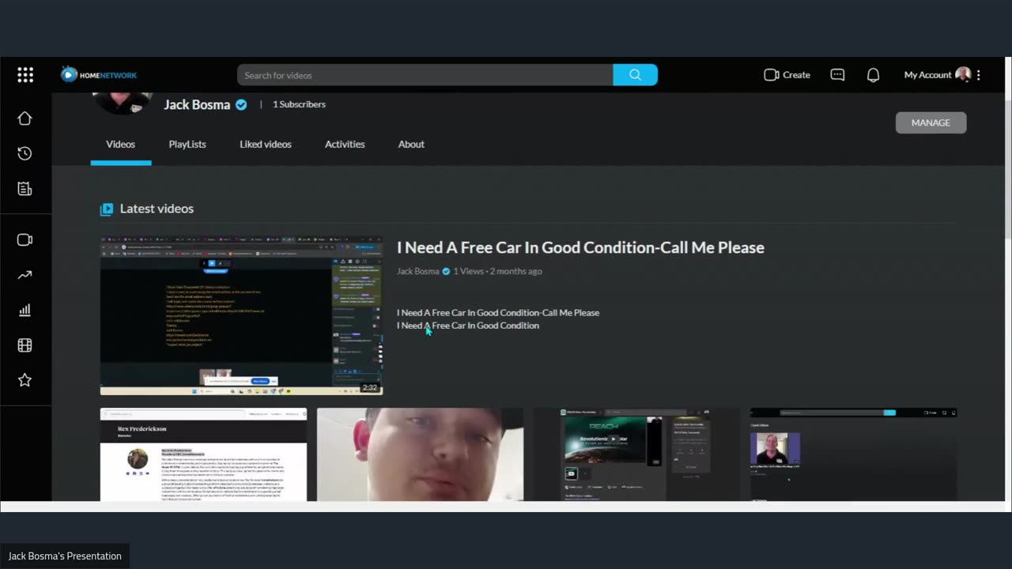Screen dimensions: 1012x569
Task: Open the three-dot account options menu
Action: click(x=979, y=75)
